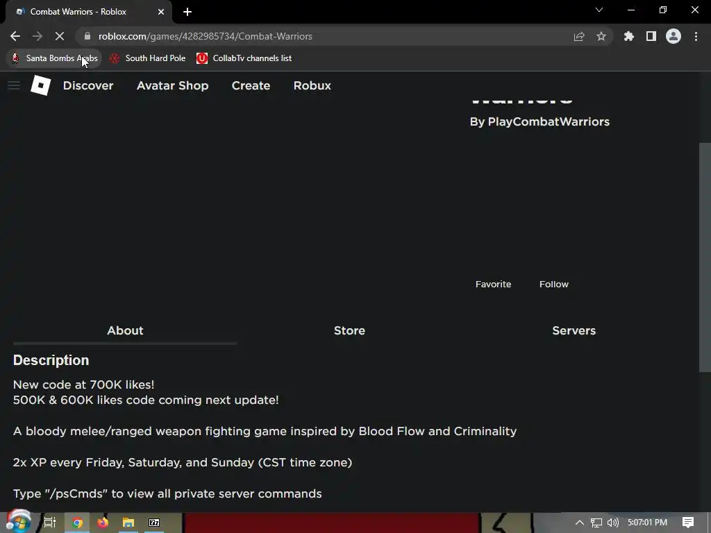Click the '/psCmds' private server line
This screenshot has height=533, width=711.
tap(167, 493)
